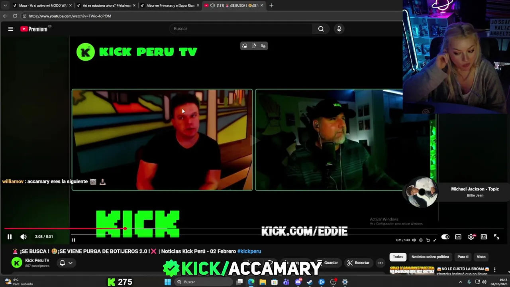This screenshot has width=510, height=287.
Task: Click the notes icon in floating overlay toolbar
Action: point(254,46)
